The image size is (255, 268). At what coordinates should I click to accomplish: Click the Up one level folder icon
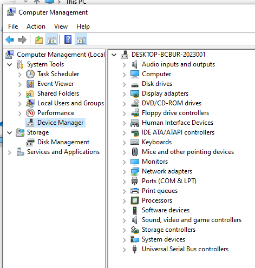(x=39, y=39)
